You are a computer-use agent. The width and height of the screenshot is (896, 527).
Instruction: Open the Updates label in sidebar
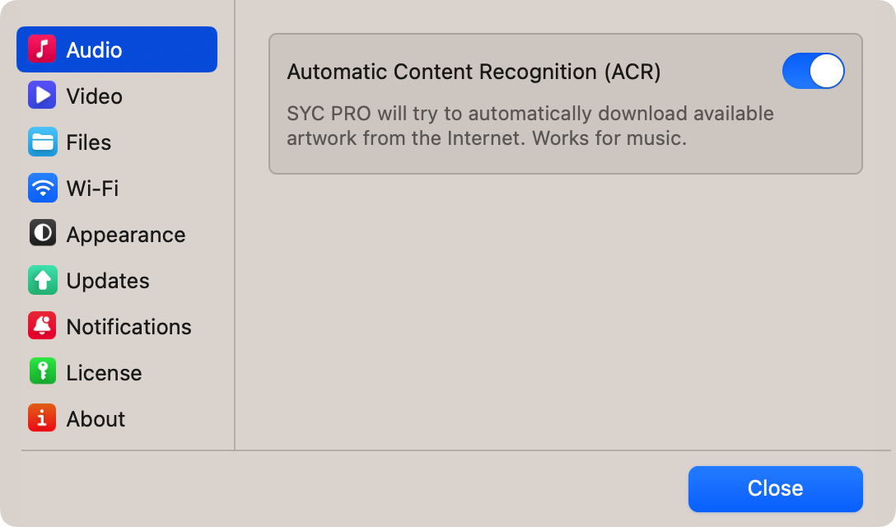[x=108, y=281]
